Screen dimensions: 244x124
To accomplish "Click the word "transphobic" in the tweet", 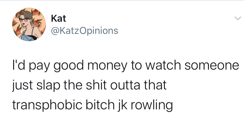I will pyautogui.click(x=47, y=105).
